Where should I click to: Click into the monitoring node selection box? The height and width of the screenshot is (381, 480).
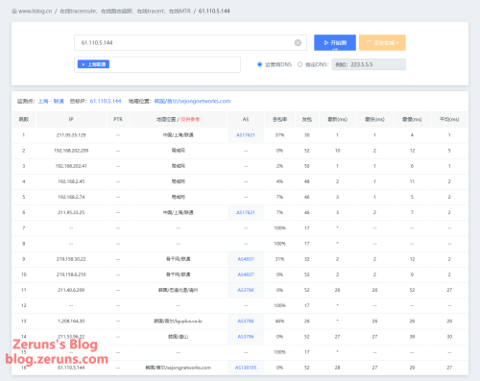click(157, 64)
